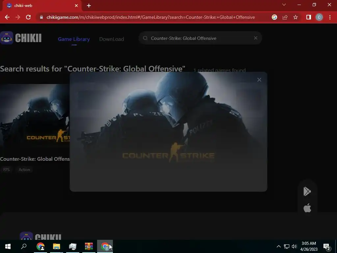Switch to Game Library tab
Screen dimensions: 337x253
[74, 39]
